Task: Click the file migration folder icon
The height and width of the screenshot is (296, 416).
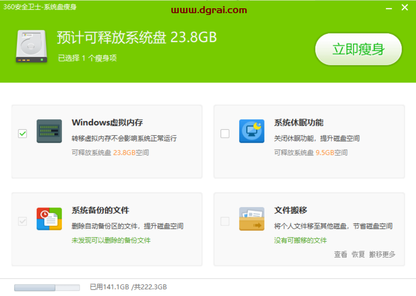Action: [x=252, y=219]
